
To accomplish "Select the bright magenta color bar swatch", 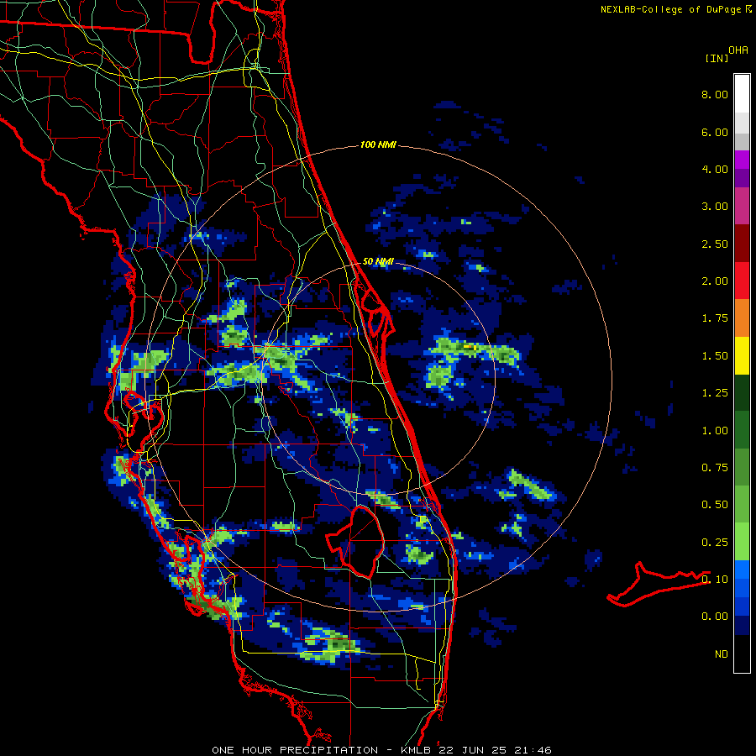I will tap(742, 160).
